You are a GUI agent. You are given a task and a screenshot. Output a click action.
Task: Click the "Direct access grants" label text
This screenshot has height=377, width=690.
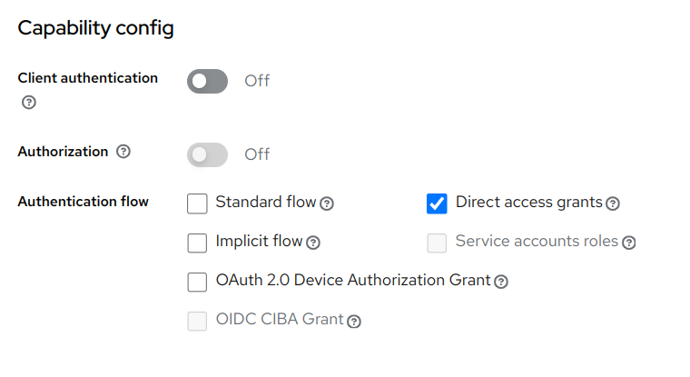(x=528, y=202)
